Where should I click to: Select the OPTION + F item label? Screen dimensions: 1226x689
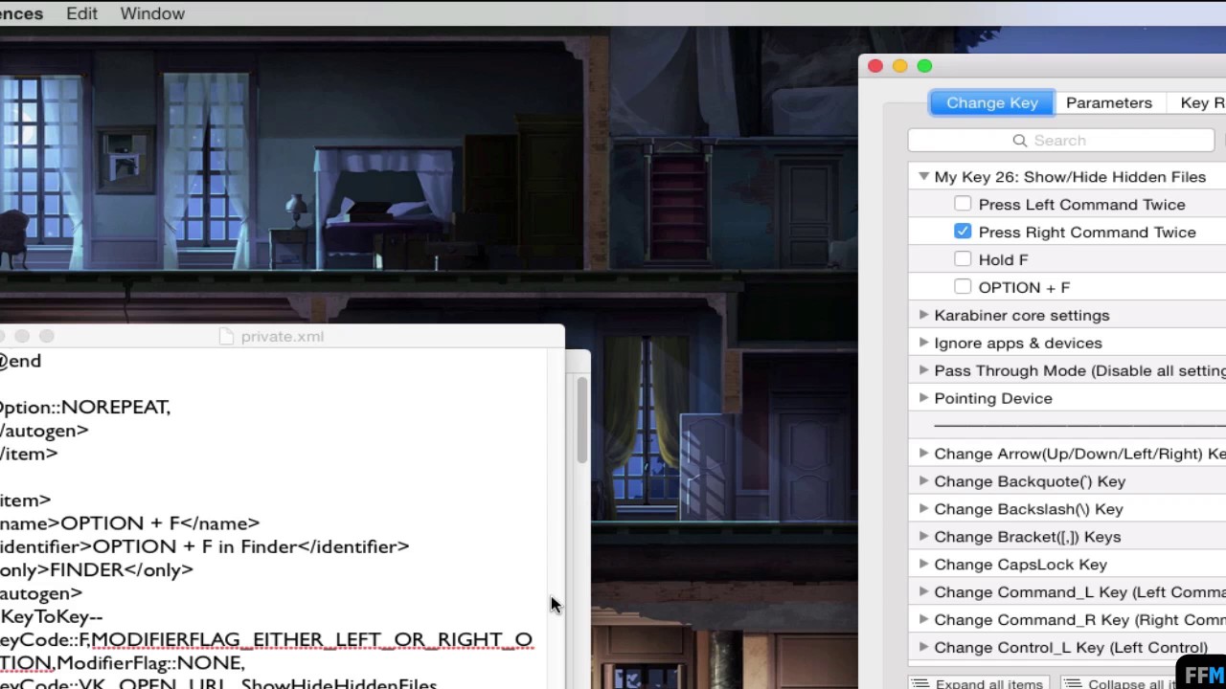pyautogui.click(x=1024, y=287)
